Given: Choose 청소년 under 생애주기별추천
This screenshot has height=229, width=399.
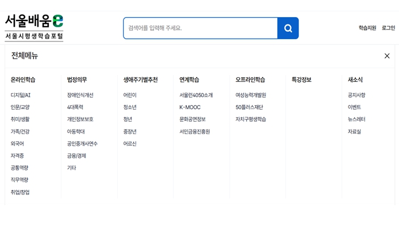Looking at the screenshot, I should [x=130, y=107].
